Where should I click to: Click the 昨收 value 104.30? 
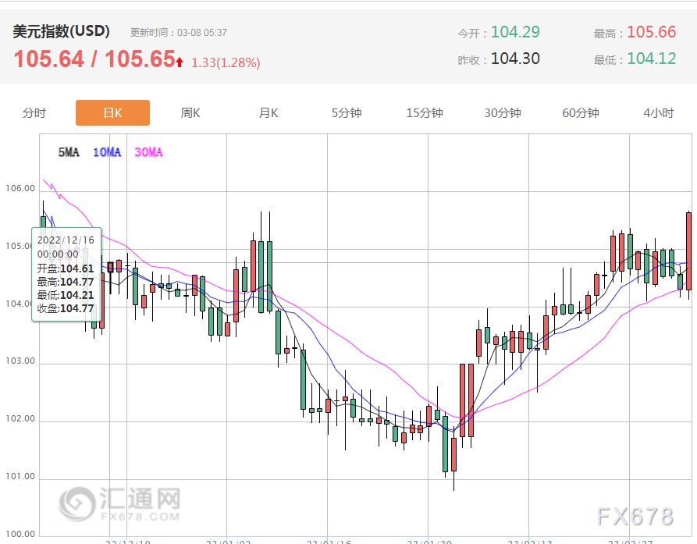coord(515,59)
